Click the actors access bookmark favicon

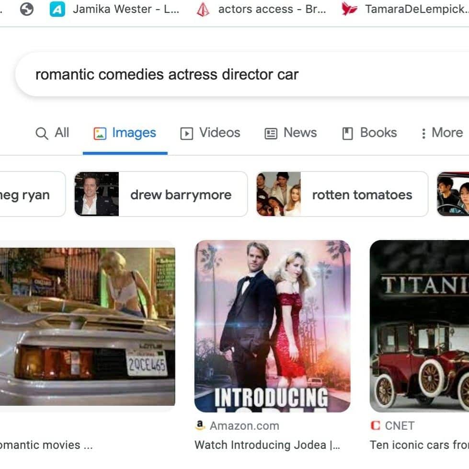[203, 9]
